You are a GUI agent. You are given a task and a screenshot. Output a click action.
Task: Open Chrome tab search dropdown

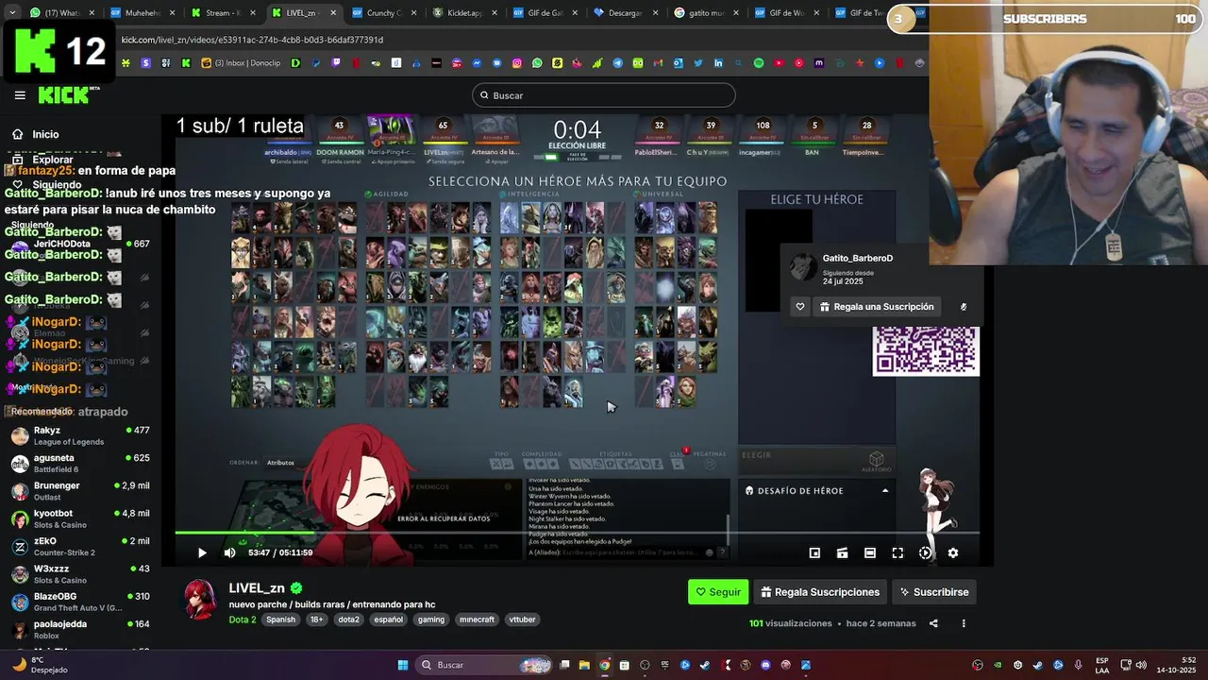(12, 13)
